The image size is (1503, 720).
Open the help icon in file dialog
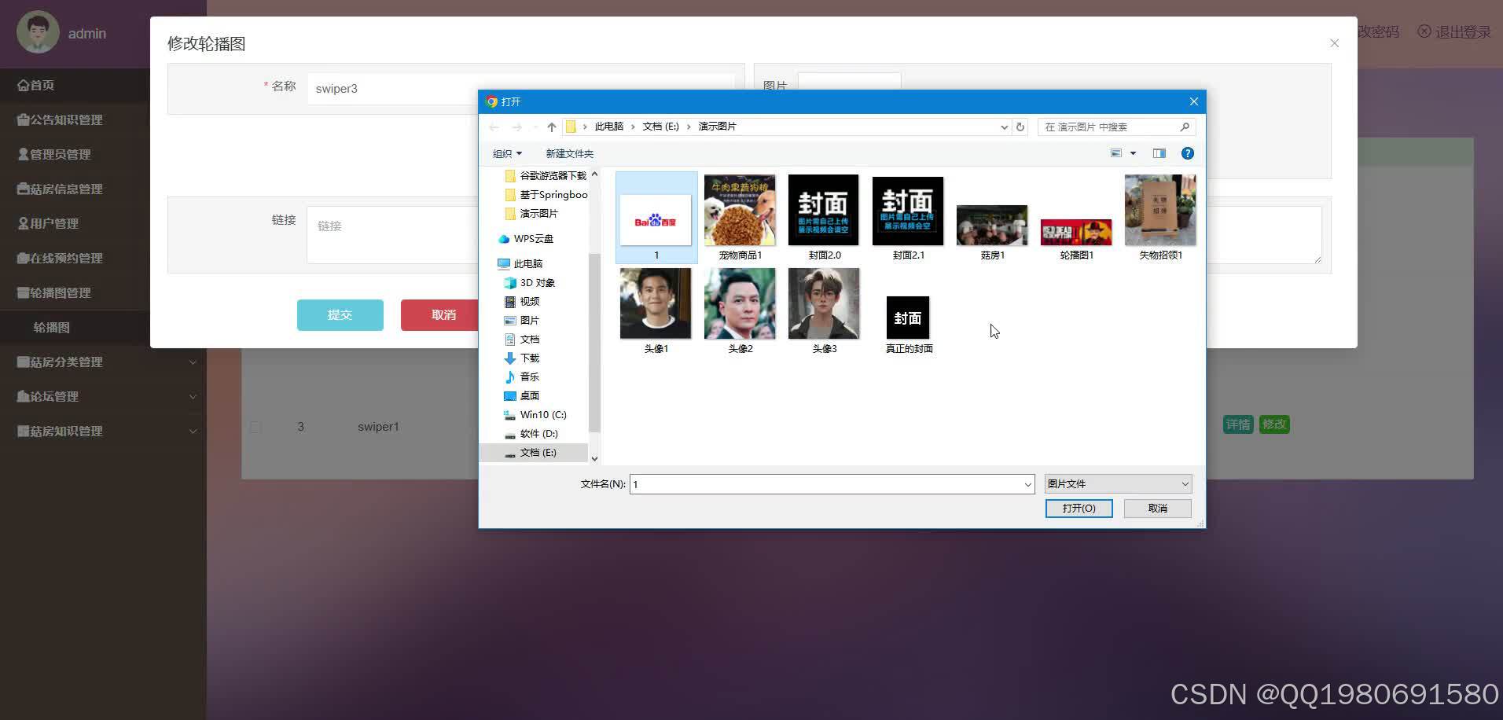pyautogui.click(x=1188, y=153)
